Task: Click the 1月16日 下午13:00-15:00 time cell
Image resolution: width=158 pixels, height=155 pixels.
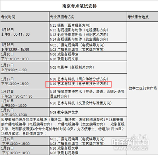Action: (25, 47)
